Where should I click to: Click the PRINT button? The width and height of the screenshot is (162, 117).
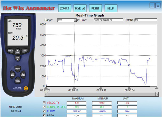coord(96,8)
